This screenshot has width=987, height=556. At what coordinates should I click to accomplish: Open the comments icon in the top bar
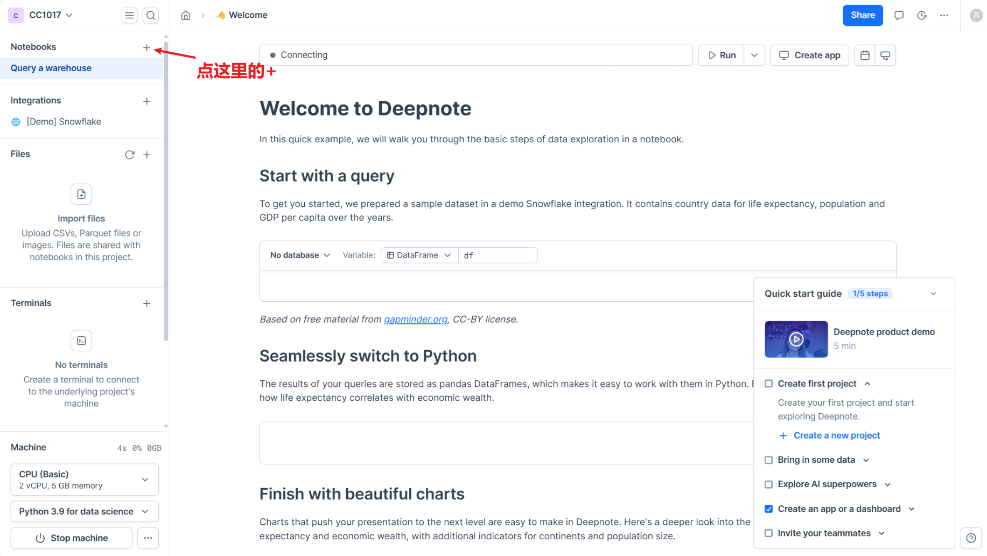(899, 15)
